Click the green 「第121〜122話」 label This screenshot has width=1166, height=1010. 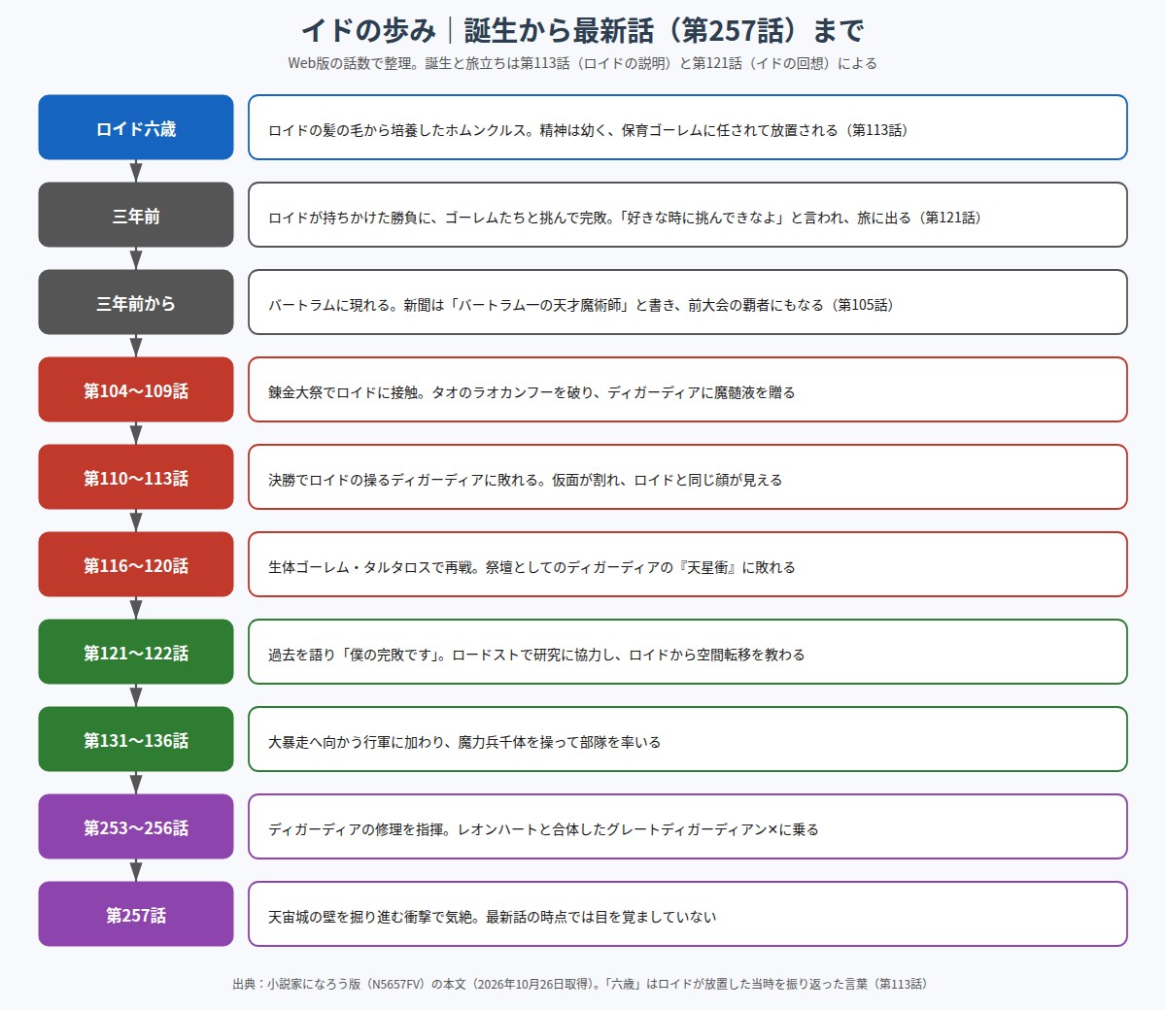[x=136, y=652]
